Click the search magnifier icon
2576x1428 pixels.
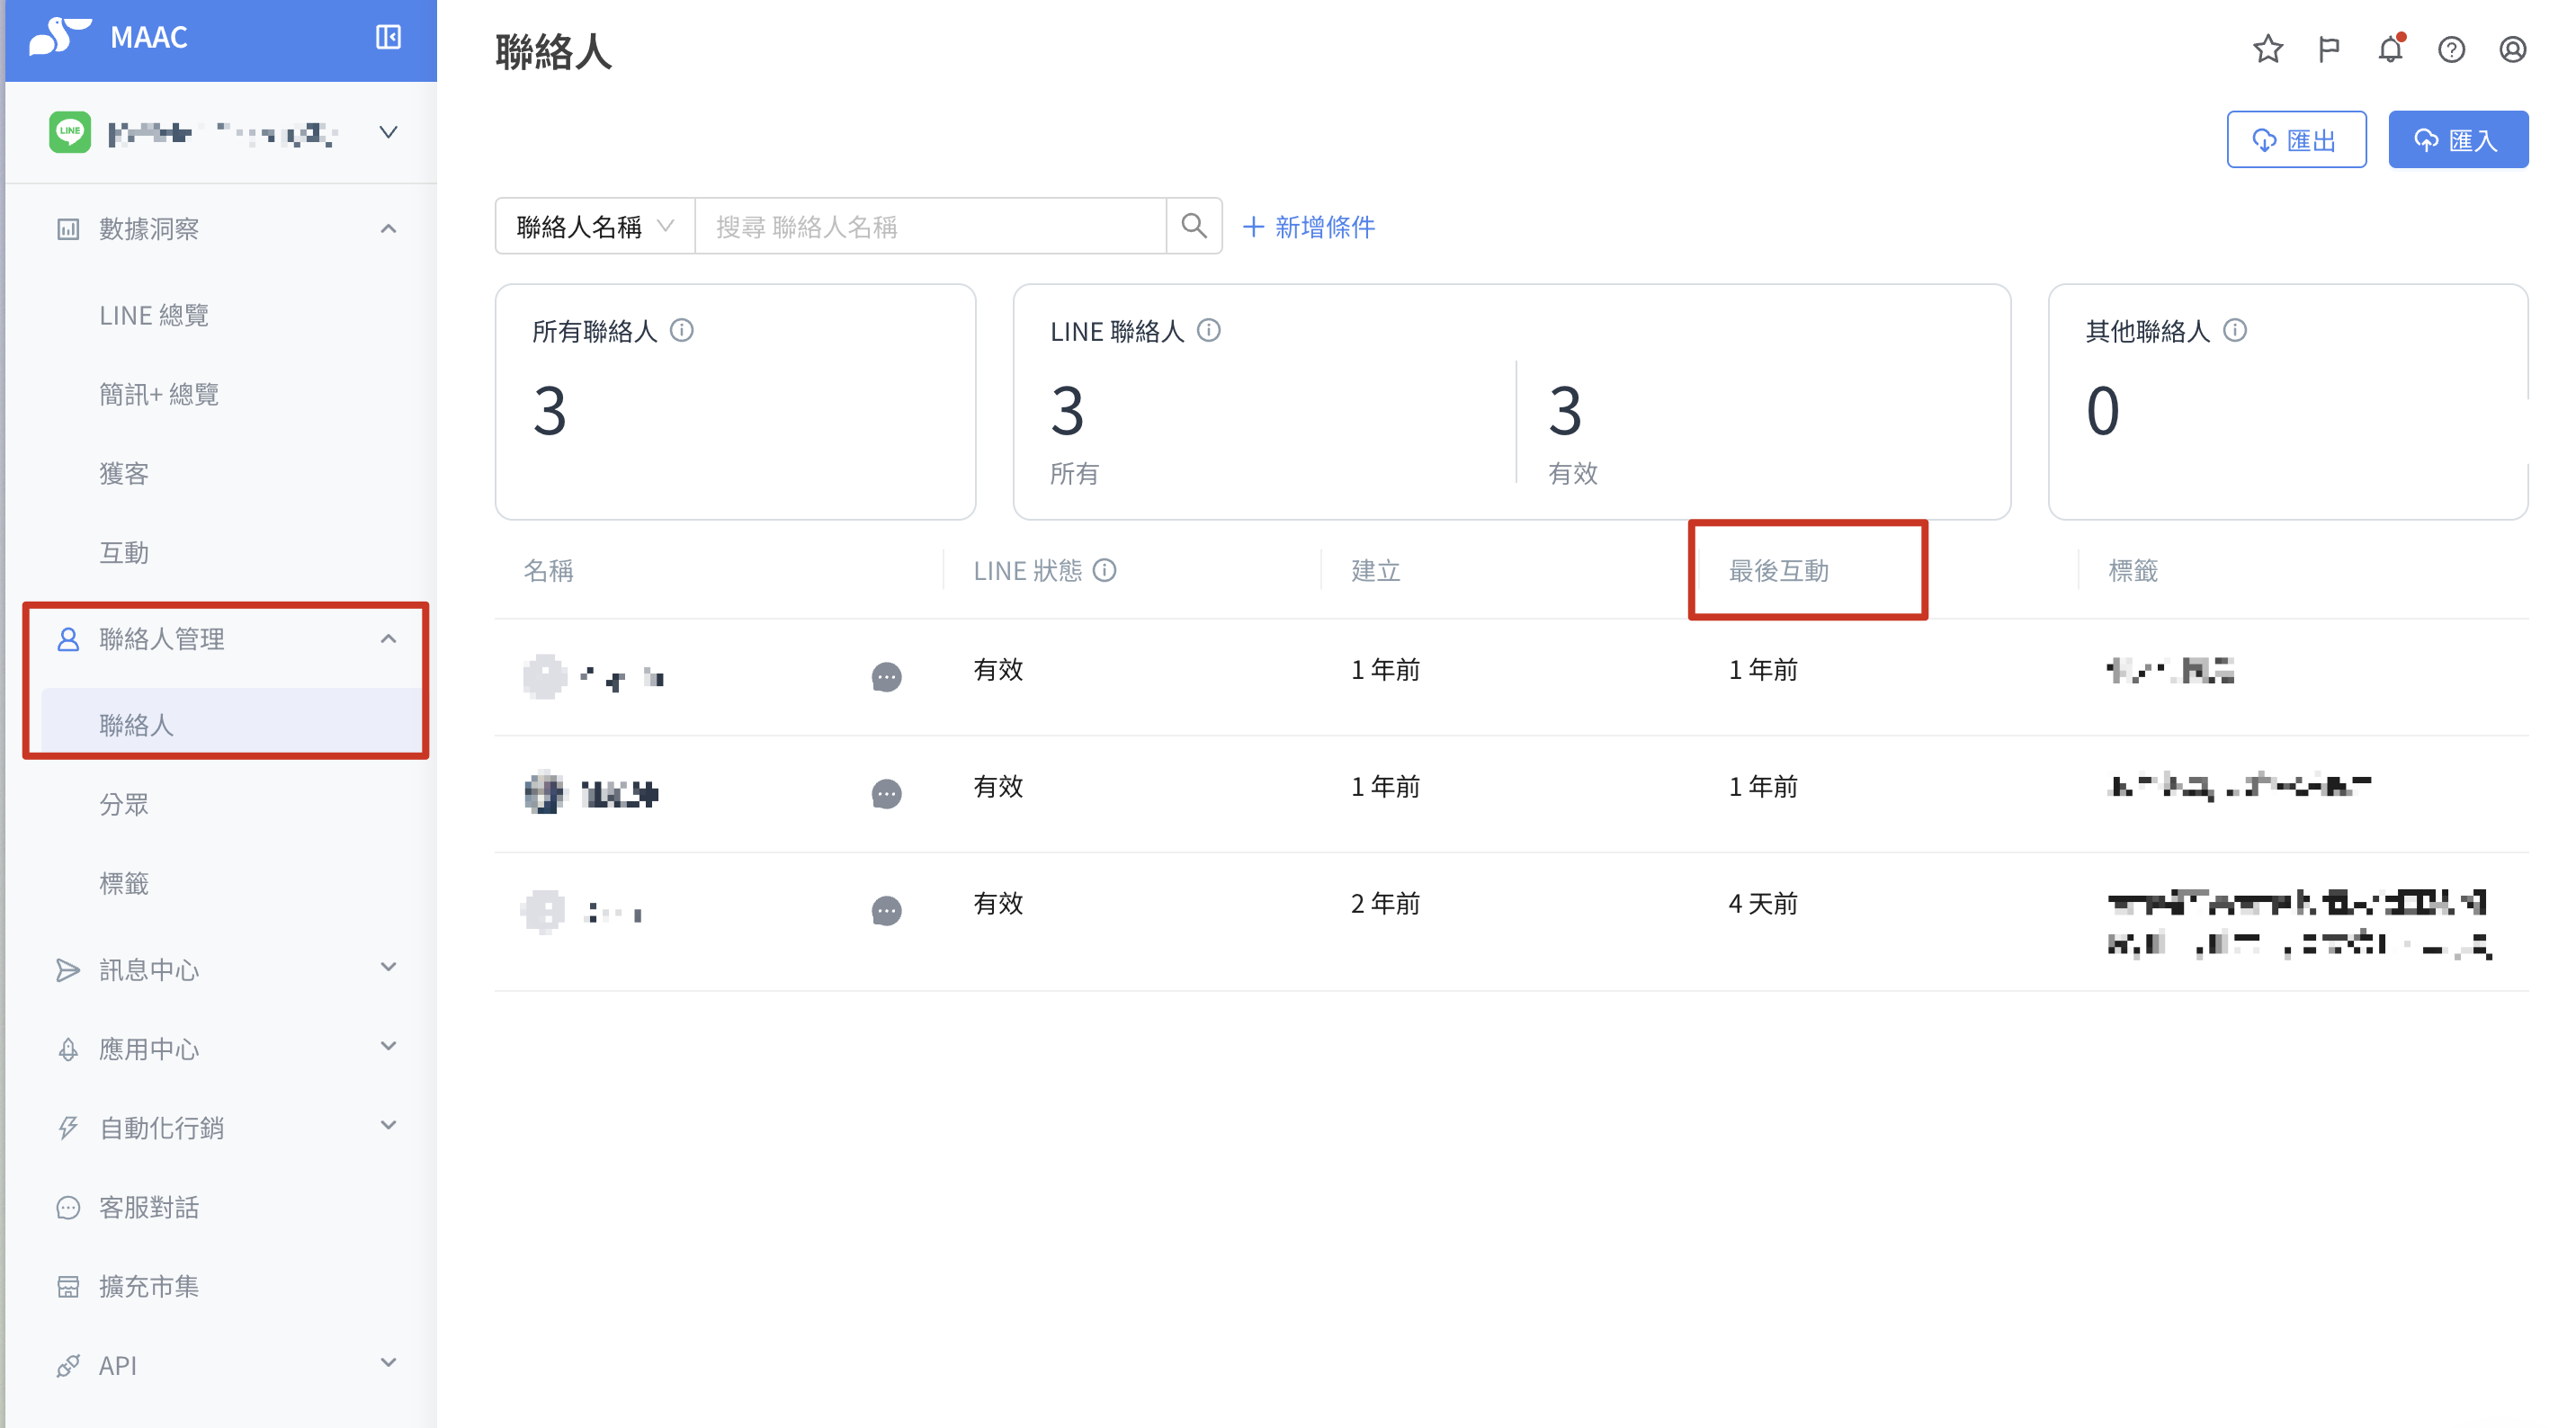[x=1193, y=226]
